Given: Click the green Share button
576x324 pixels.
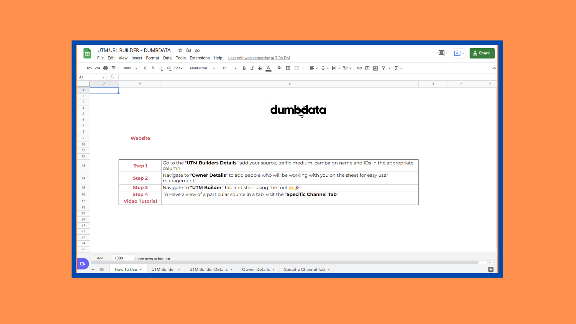Looking at the screenshot, I should (482, 53).
